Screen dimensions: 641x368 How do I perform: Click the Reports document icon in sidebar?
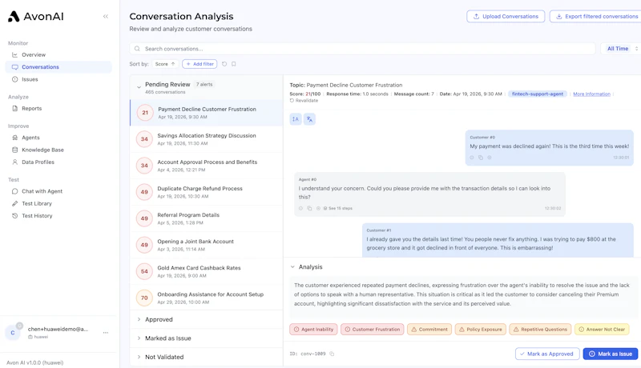coord(14,109)
